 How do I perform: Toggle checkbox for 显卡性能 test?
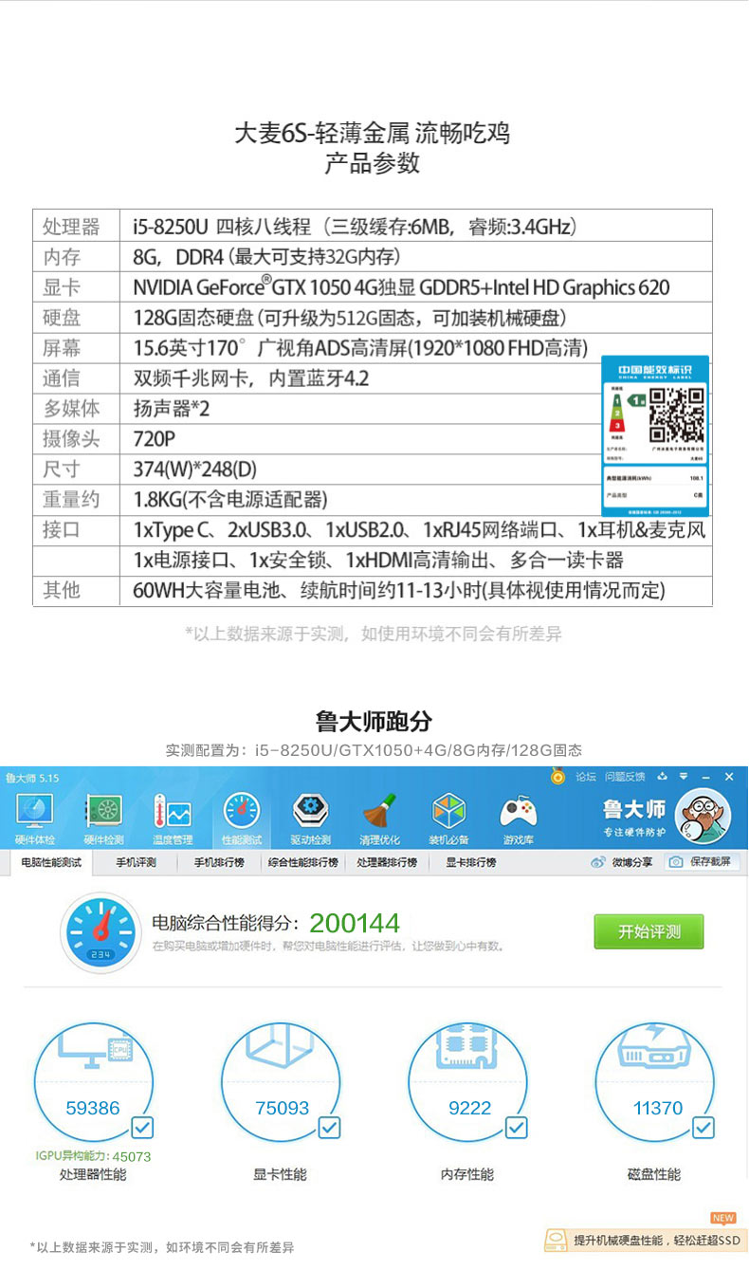coord(329,1128)
